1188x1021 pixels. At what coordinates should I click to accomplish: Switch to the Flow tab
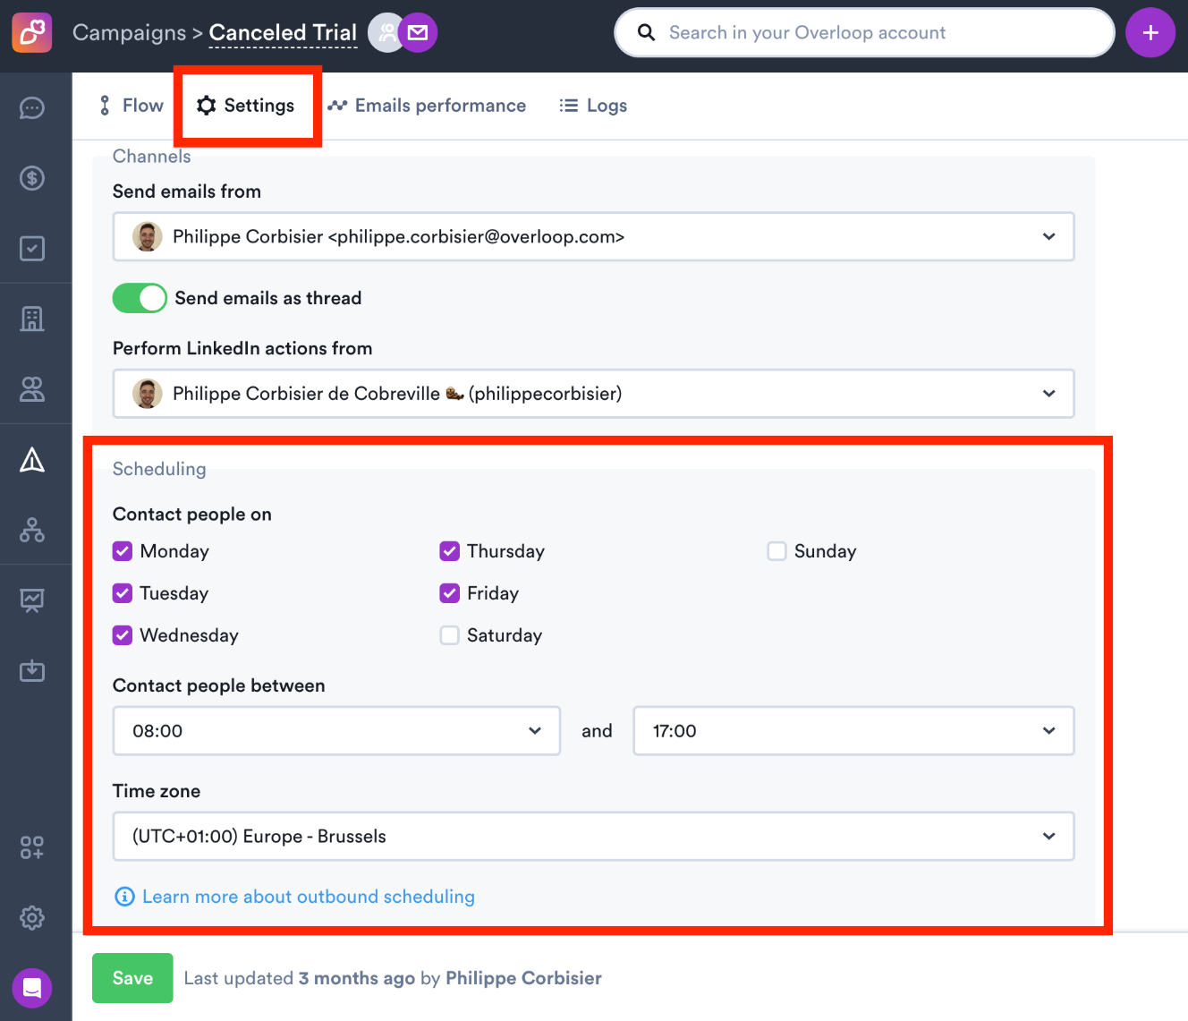click(131, 106)
